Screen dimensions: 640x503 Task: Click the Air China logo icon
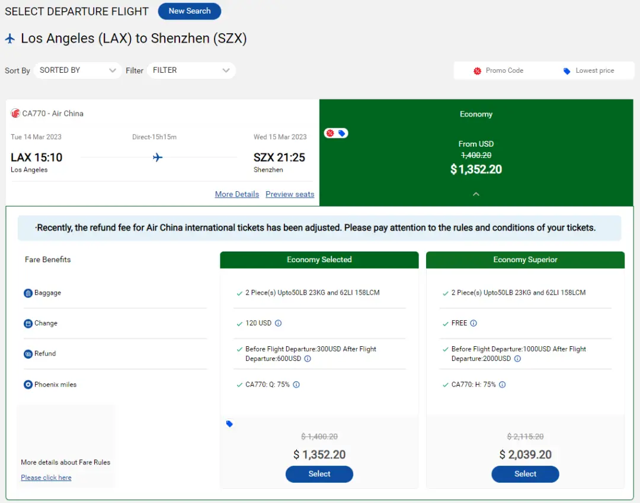[15, 113]
